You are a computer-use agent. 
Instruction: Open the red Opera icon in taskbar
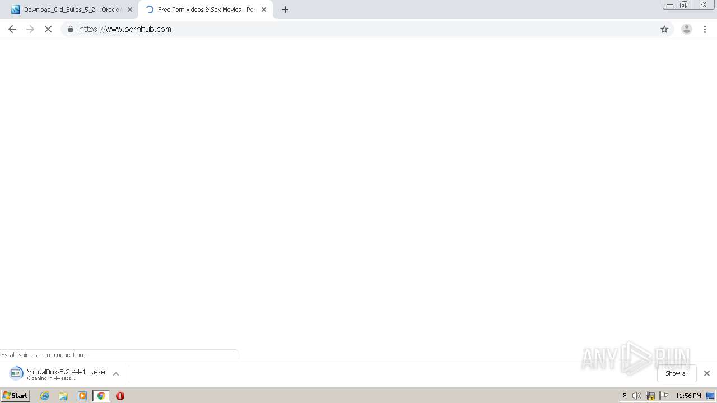120,396
